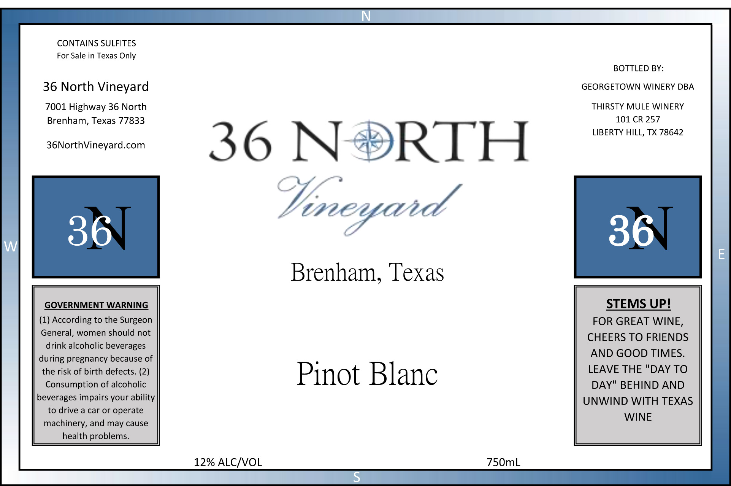Select the "GEORGETOWN WINERY DBA" line

click(638, 87)
